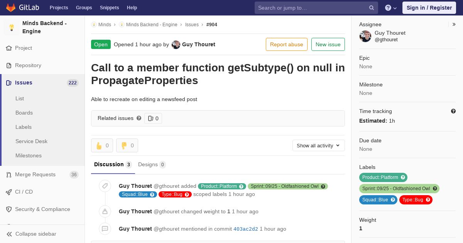Click @gthouret handle under Assignee
463x243 pixels.
[386, 40]
